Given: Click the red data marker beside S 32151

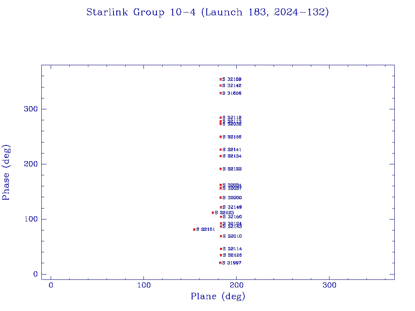Looking at the screenshot, I should 194,230.
